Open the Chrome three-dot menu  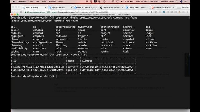(x=187, y=12)
